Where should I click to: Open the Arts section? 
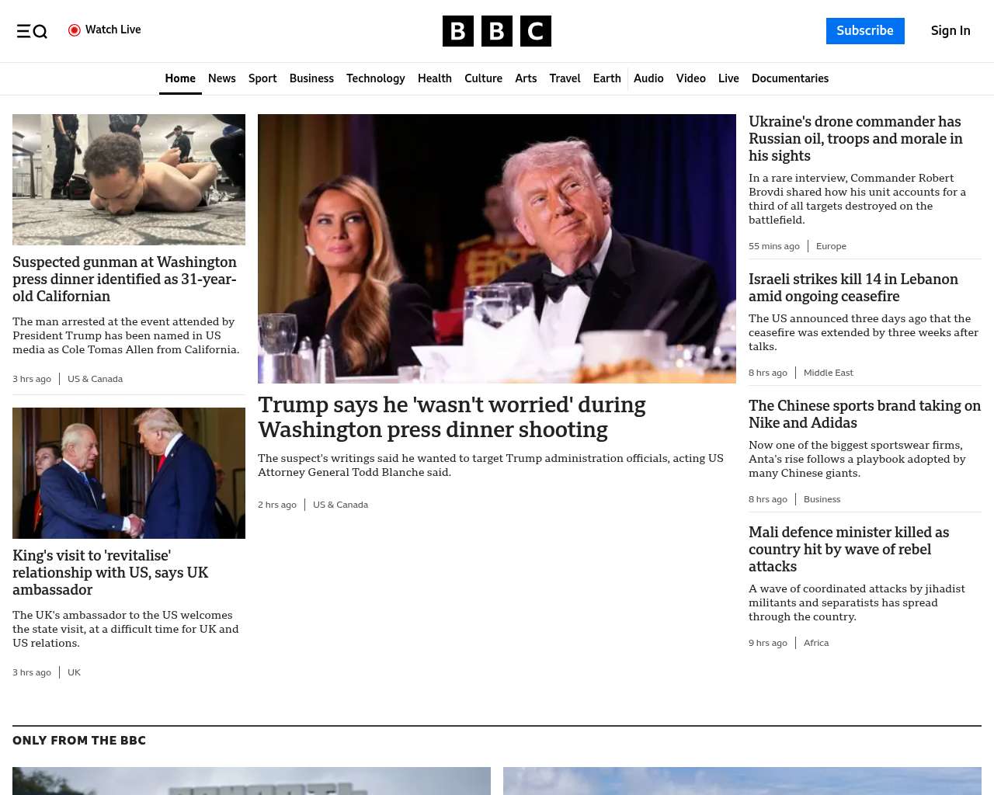[x=526, y=78]
